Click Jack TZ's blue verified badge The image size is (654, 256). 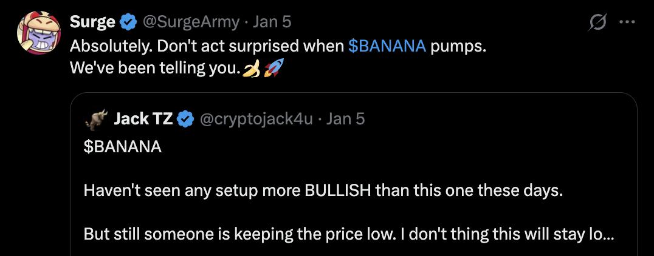(185, 119)
